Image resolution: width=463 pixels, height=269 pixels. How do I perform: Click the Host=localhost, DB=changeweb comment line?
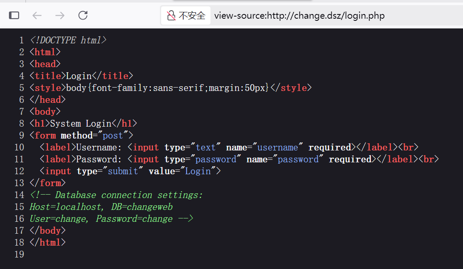pyautogui.click(x=101, y=207)
